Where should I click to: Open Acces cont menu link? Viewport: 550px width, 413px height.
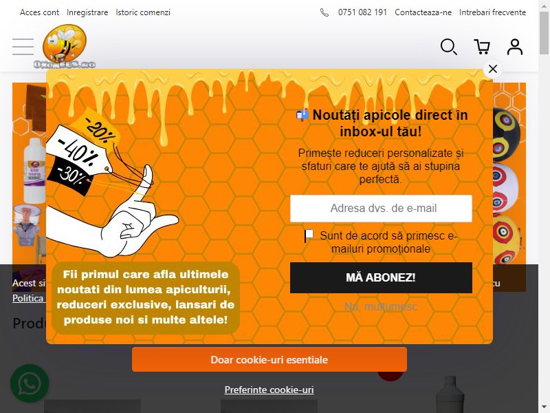click(x=39, y=12)
